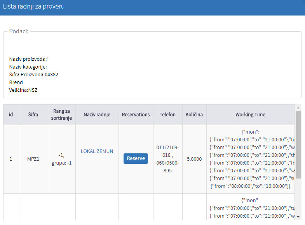
Task: Click the Šifra Proizvoda:04382 text
Action: (x=34, y=74)
